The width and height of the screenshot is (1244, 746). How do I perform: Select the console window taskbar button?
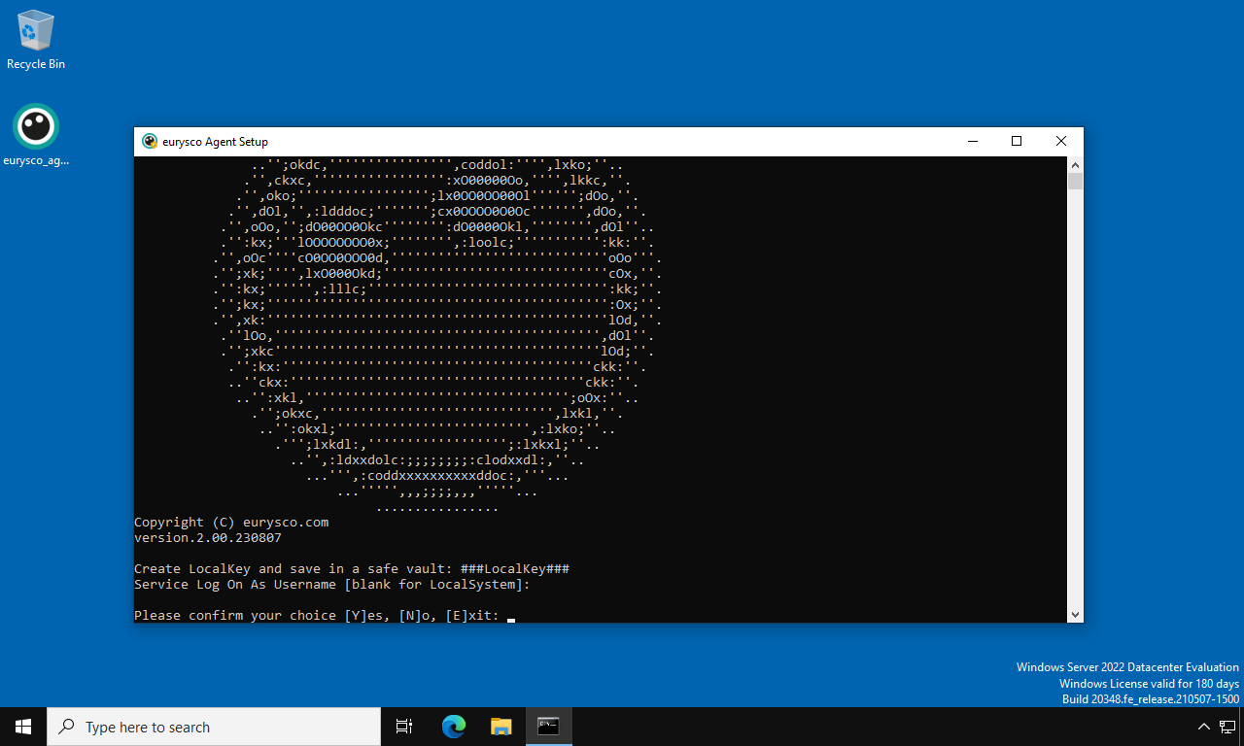(549, 727)
